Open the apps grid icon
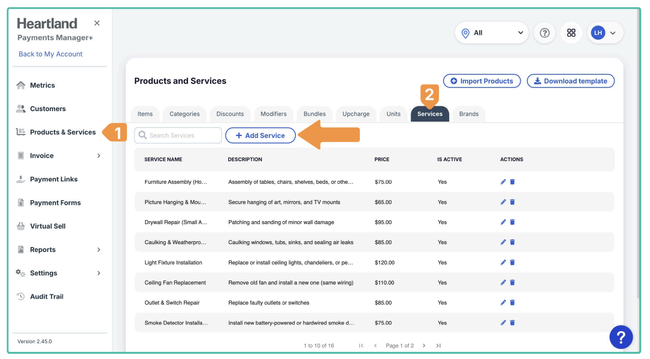Screen dimensions: 650x359 (571, 33)
